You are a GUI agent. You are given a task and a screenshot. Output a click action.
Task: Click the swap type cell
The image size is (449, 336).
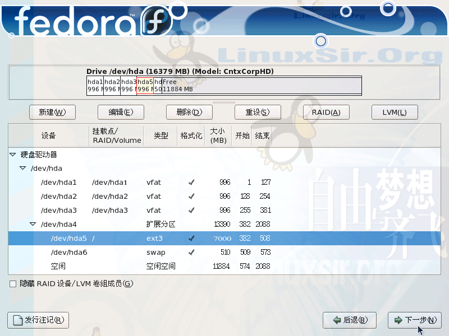tap(156, 253)
